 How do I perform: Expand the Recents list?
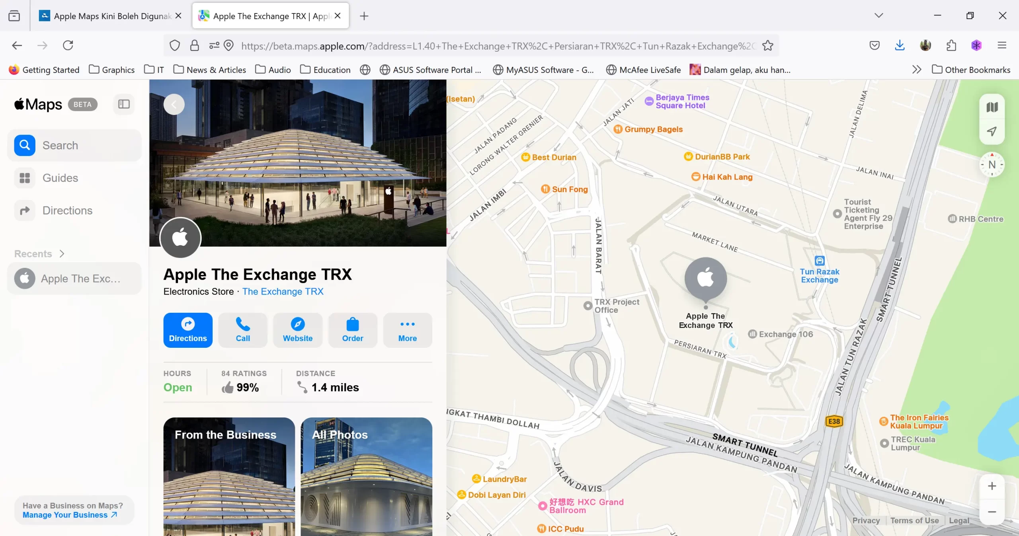click(62, 253)
